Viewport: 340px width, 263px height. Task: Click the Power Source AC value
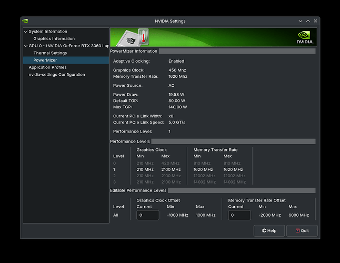coord(171,85)
